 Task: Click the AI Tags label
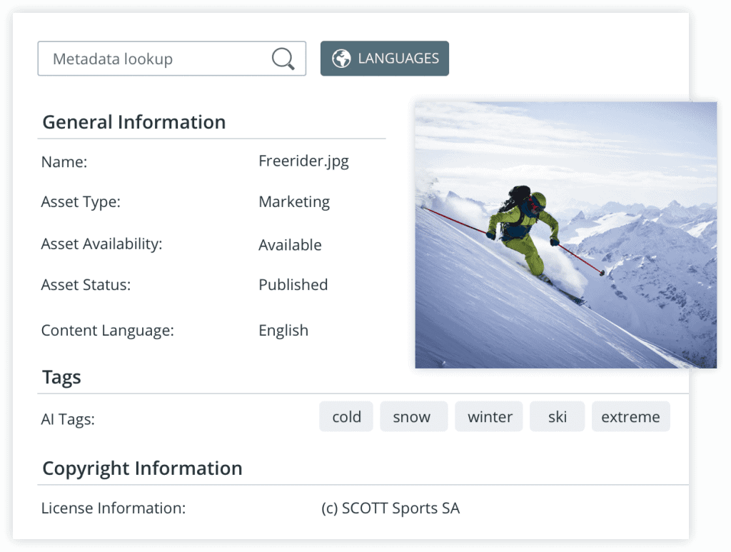coord(68,419)
